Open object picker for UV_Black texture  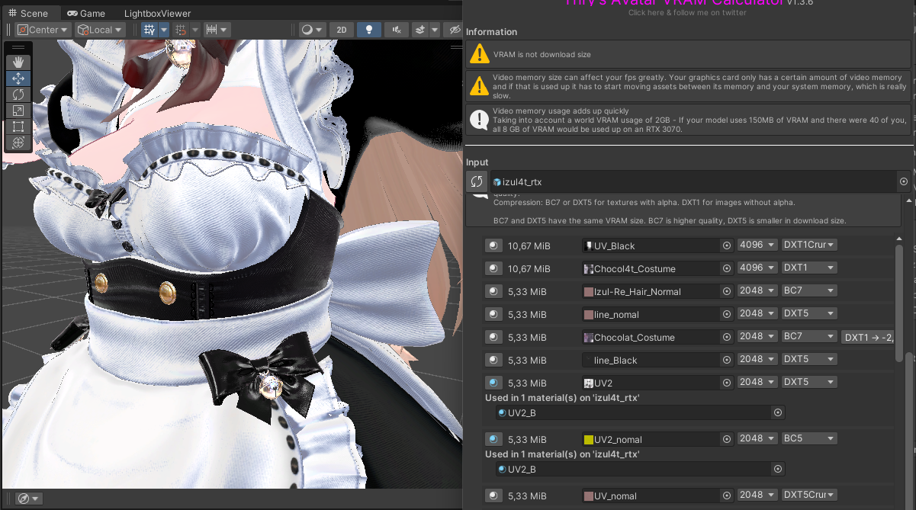pos(727,245)
